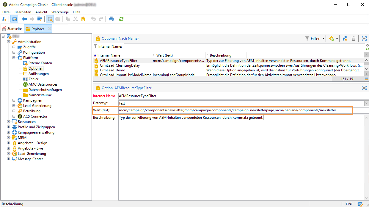Click the database status icon in status bar
The height and width of the screenshot is (207, 369).
pos(360,204)
